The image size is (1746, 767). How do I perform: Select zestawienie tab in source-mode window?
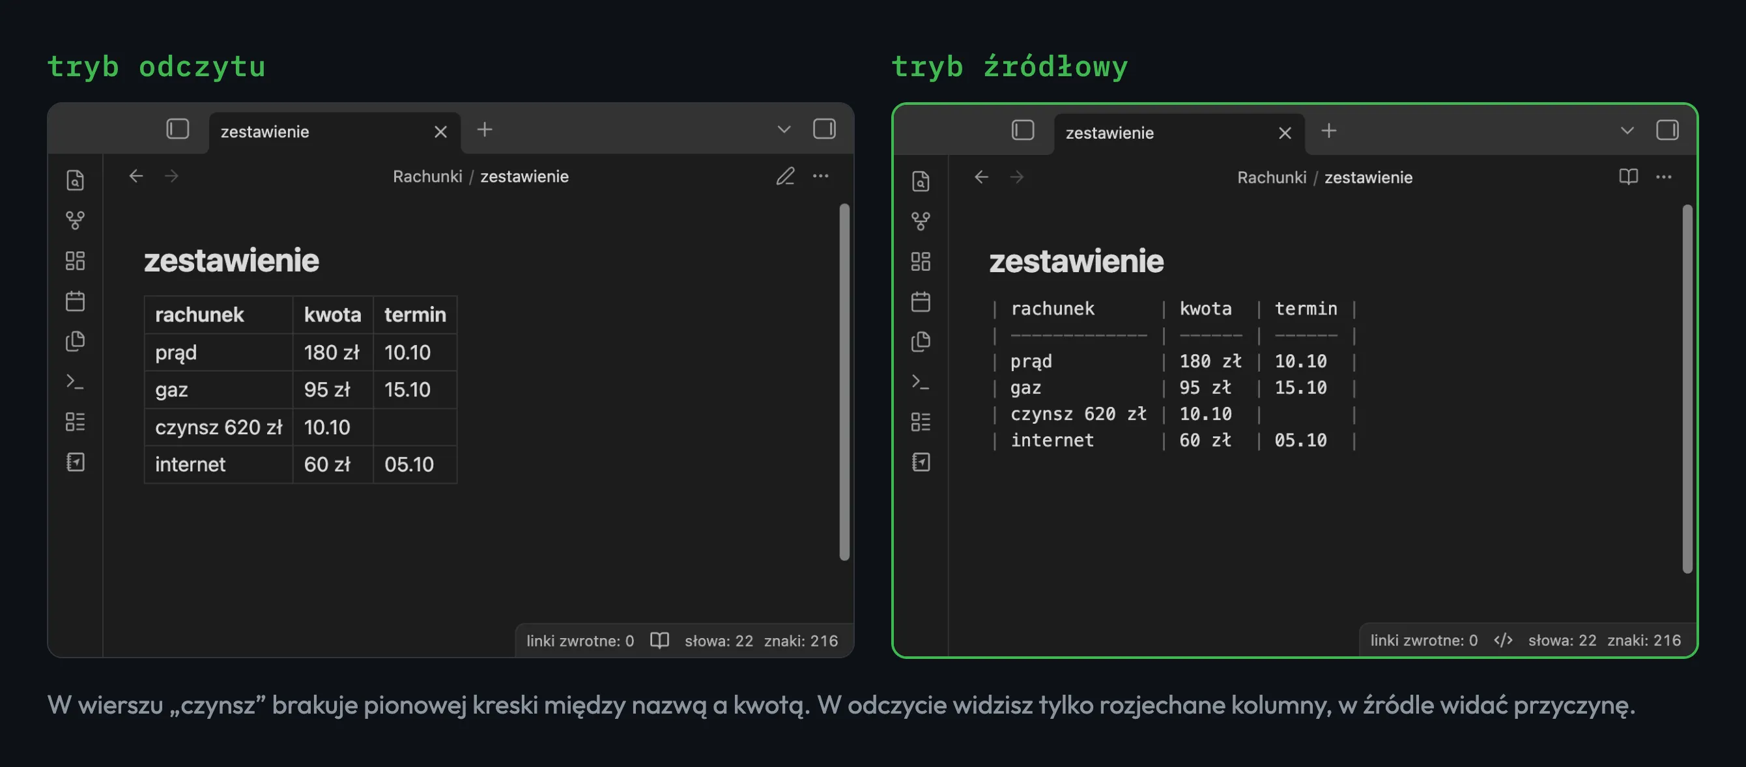1179,133
